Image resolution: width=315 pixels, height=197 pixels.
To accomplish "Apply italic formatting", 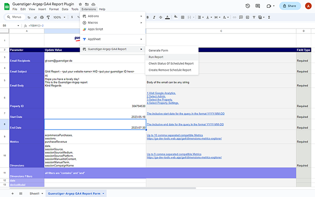I will coord(154,17).
